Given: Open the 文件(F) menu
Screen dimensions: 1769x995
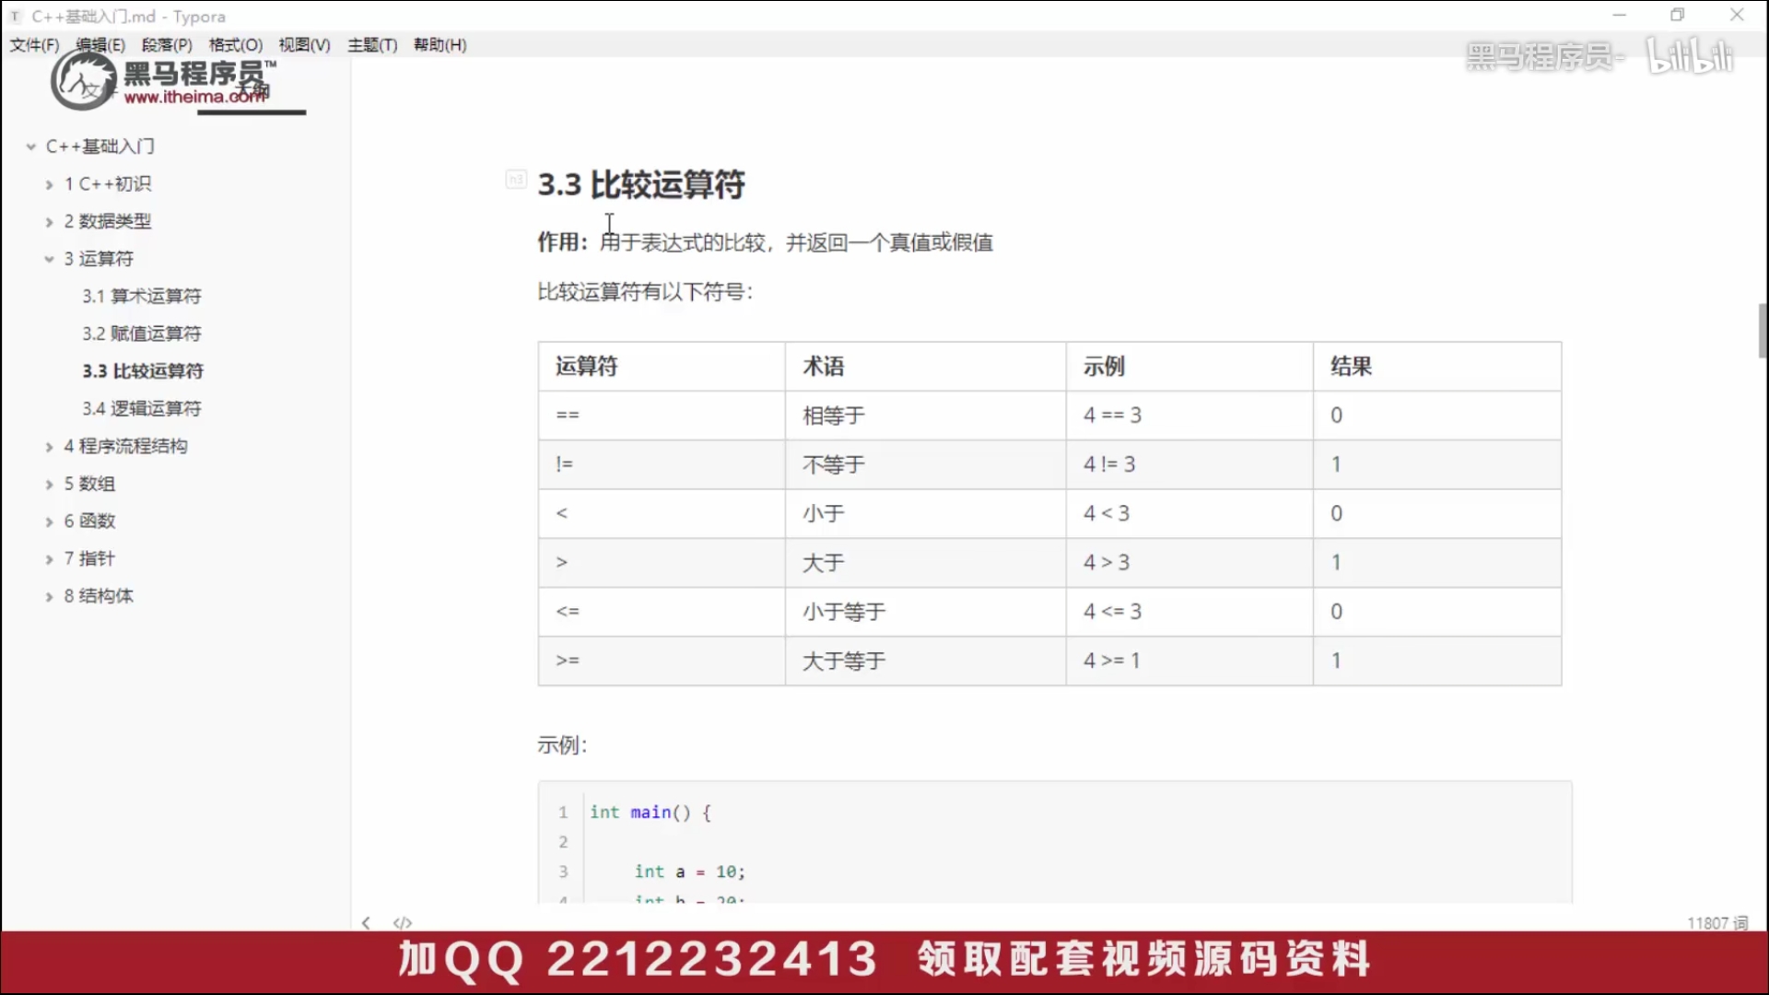Looking at the screenshot, I should click(33, 44).
